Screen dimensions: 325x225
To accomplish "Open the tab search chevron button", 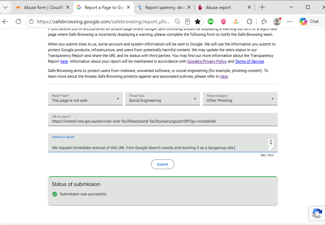I will click(6, 8).
